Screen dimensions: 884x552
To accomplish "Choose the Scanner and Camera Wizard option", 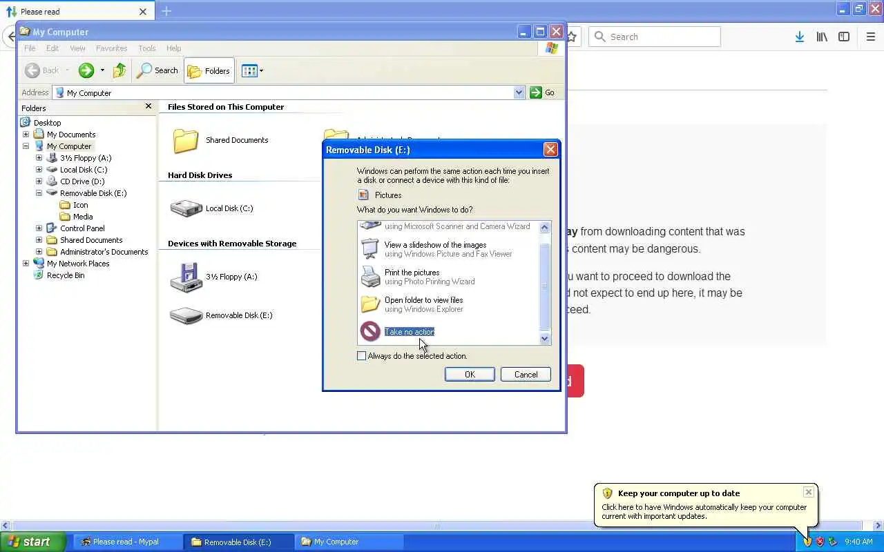I will pos(448,226).
